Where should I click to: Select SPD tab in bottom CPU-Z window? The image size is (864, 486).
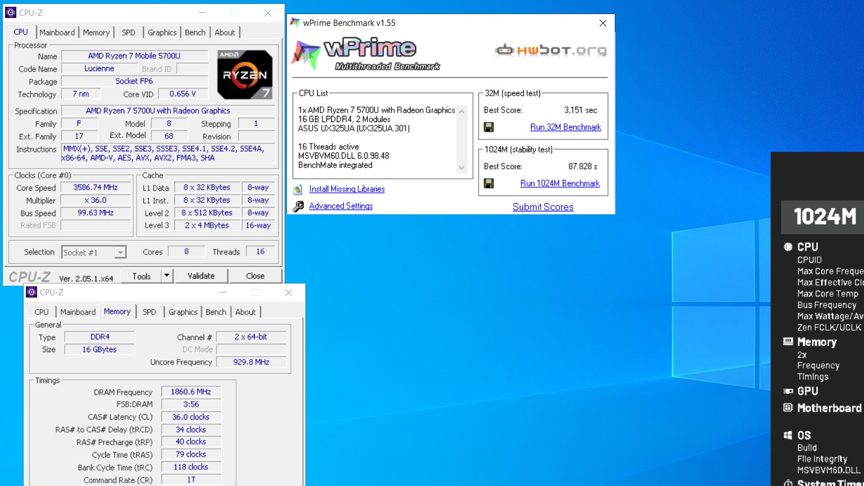coord(150,312)
